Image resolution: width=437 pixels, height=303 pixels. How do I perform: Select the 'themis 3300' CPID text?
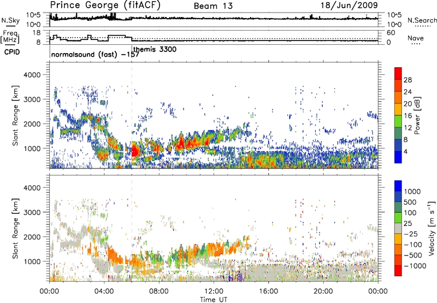pos(155,49)
